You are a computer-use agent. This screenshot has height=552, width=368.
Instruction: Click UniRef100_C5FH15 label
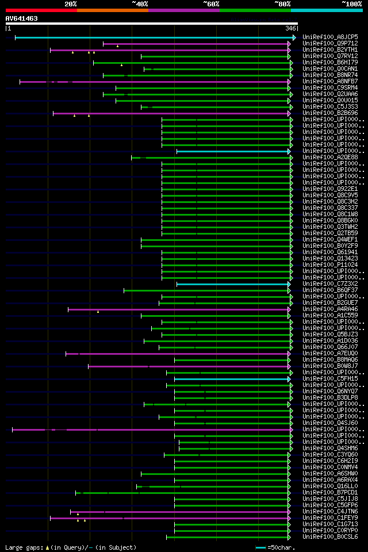coord(330,379)
